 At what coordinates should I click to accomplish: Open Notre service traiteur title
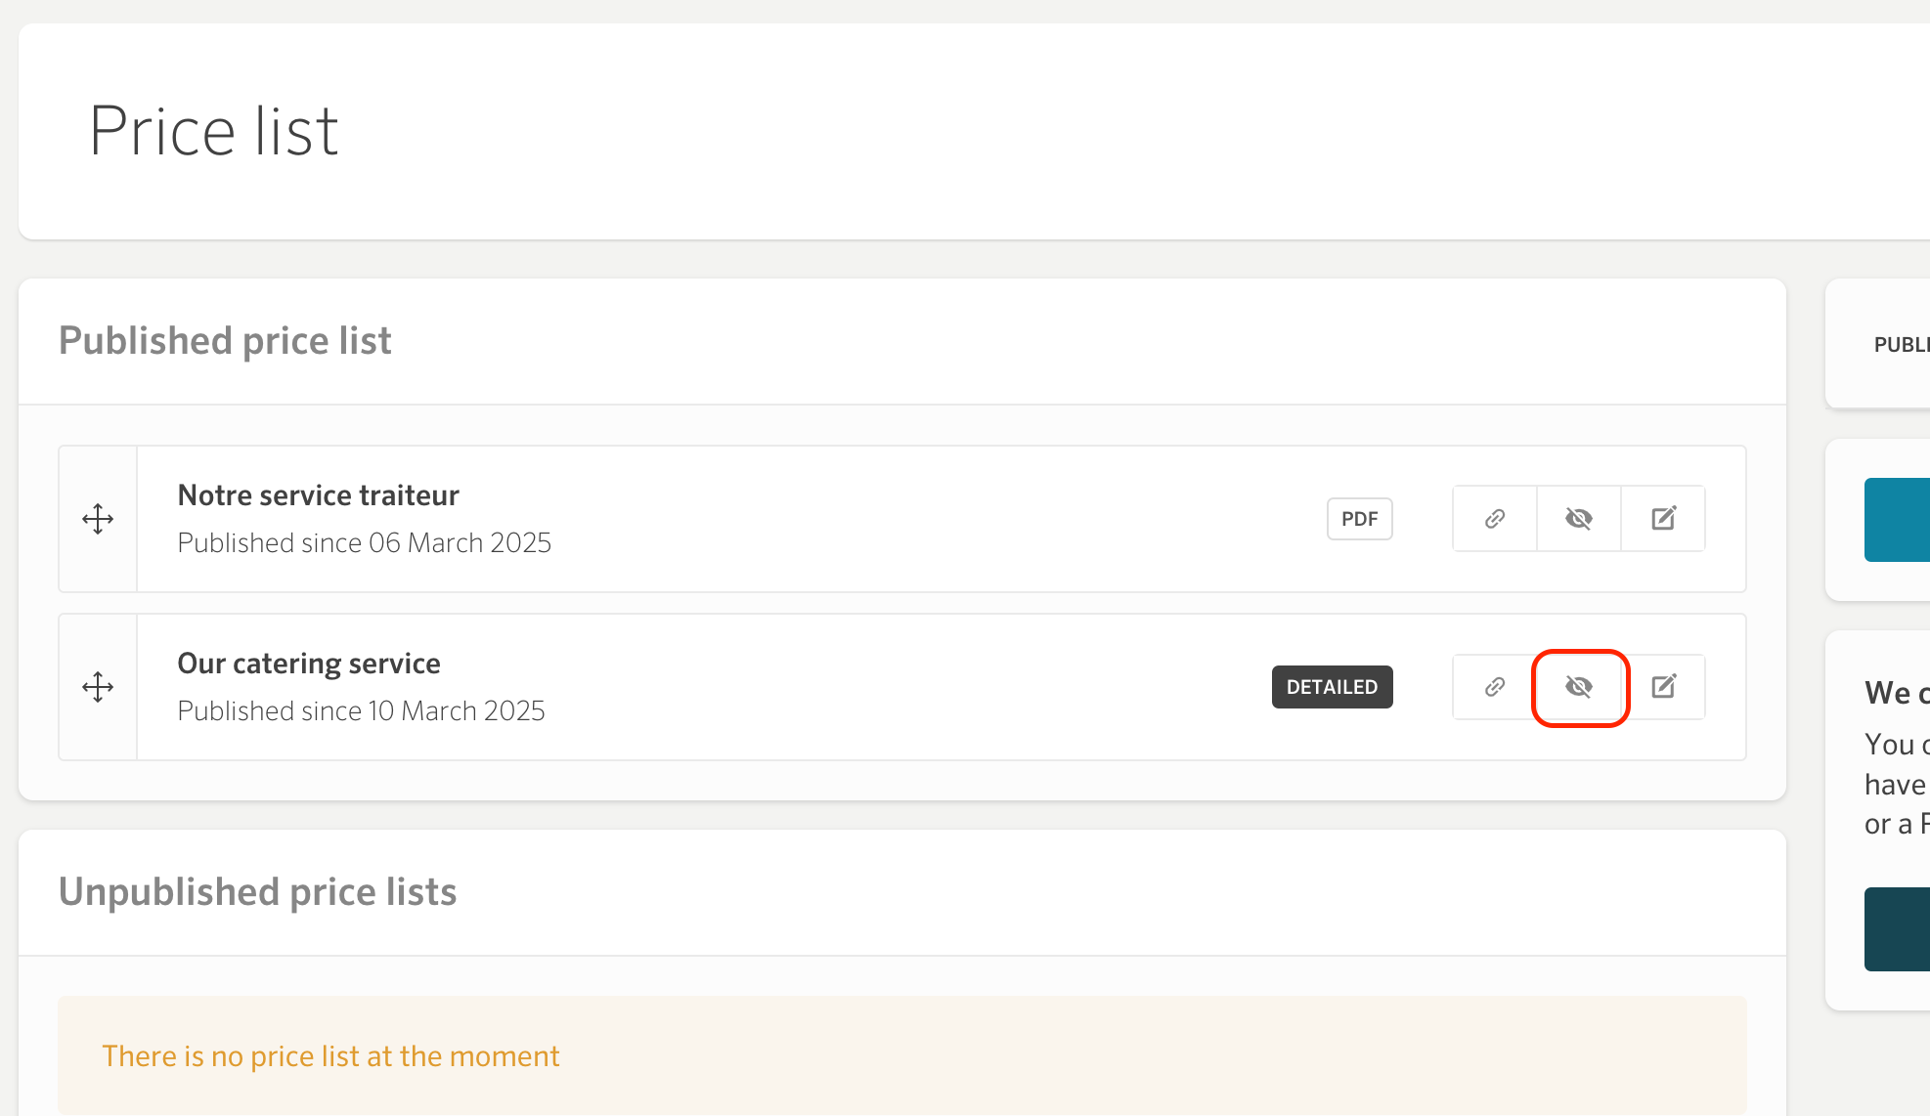tap(319, 495)
